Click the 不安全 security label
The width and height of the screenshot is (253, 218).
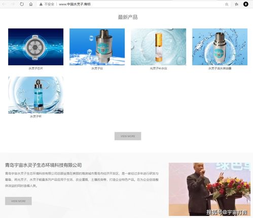pyautogui.click(x=49, y=4)
